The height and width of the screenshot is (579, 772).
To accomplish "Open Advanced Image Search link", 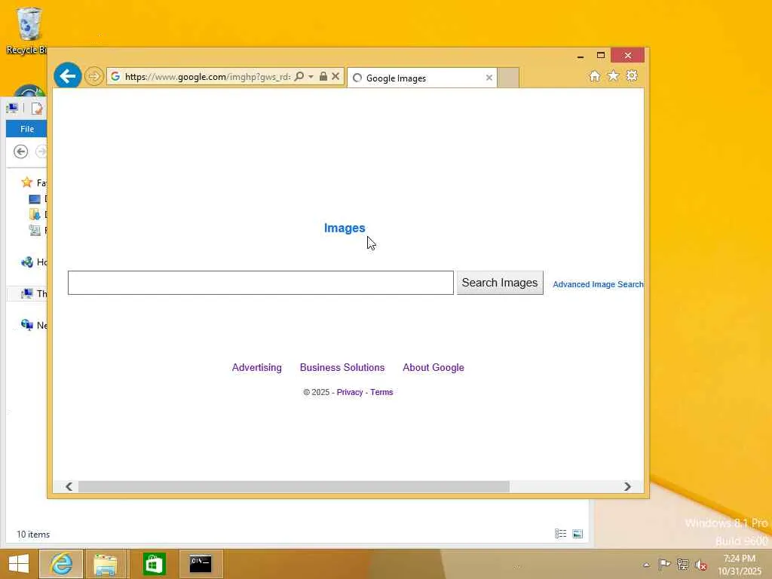I will [x=598, y=284].
